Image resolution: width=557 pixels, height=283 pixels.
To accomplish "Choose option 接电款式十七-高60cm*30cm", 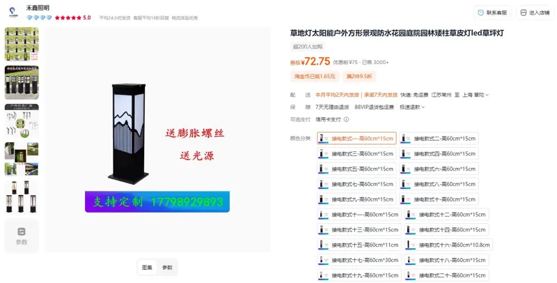I will point(359,260).
